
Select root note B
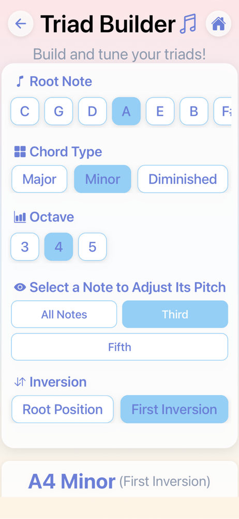(194, 111)
